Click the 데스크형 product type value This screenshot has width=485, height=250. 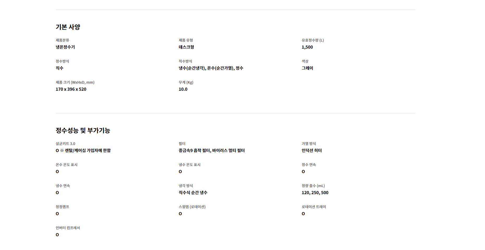186,47
